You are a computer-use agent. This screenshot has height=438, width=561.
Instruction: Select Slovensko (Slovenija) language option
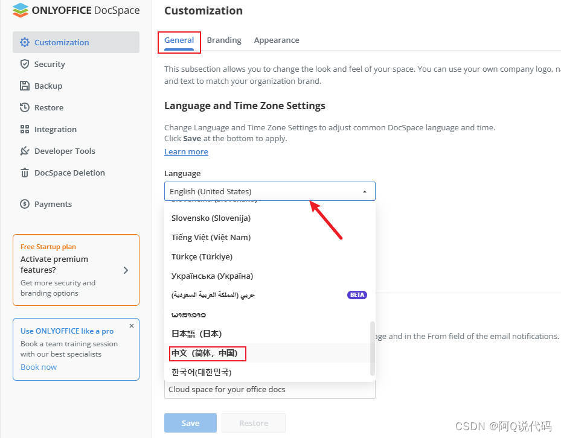[270, 218]
